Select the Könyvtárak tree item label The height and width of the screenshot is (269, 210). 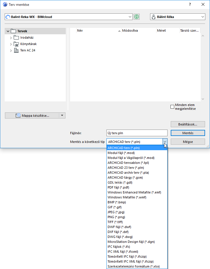click(x=29, y=44)
